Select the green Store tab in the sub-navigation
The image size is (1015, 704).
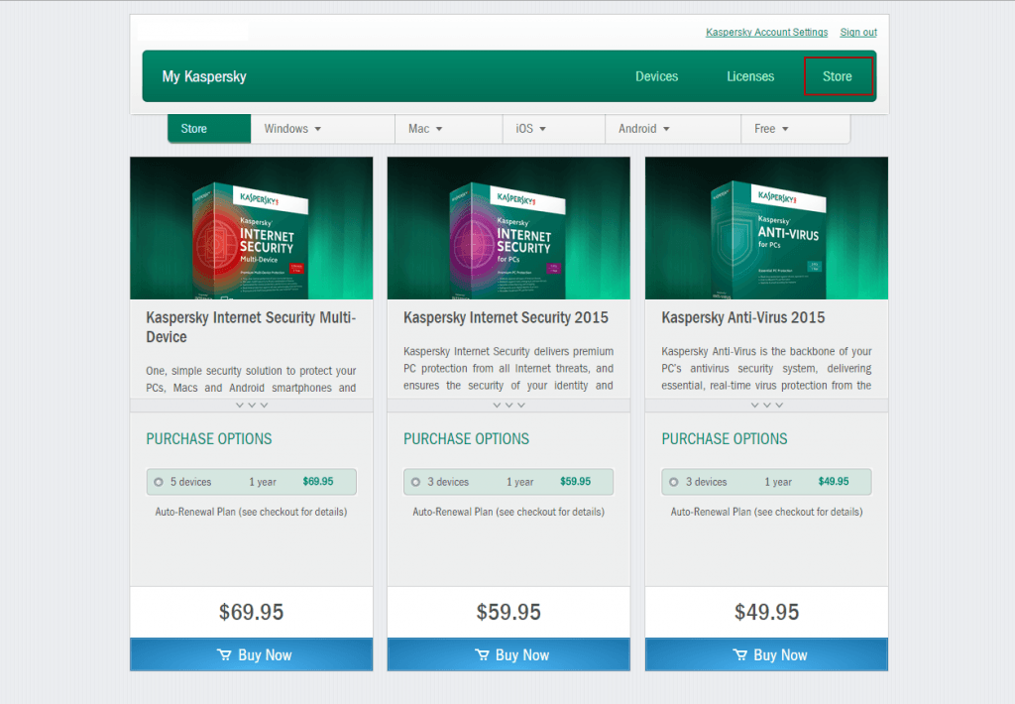click(209, 129)
